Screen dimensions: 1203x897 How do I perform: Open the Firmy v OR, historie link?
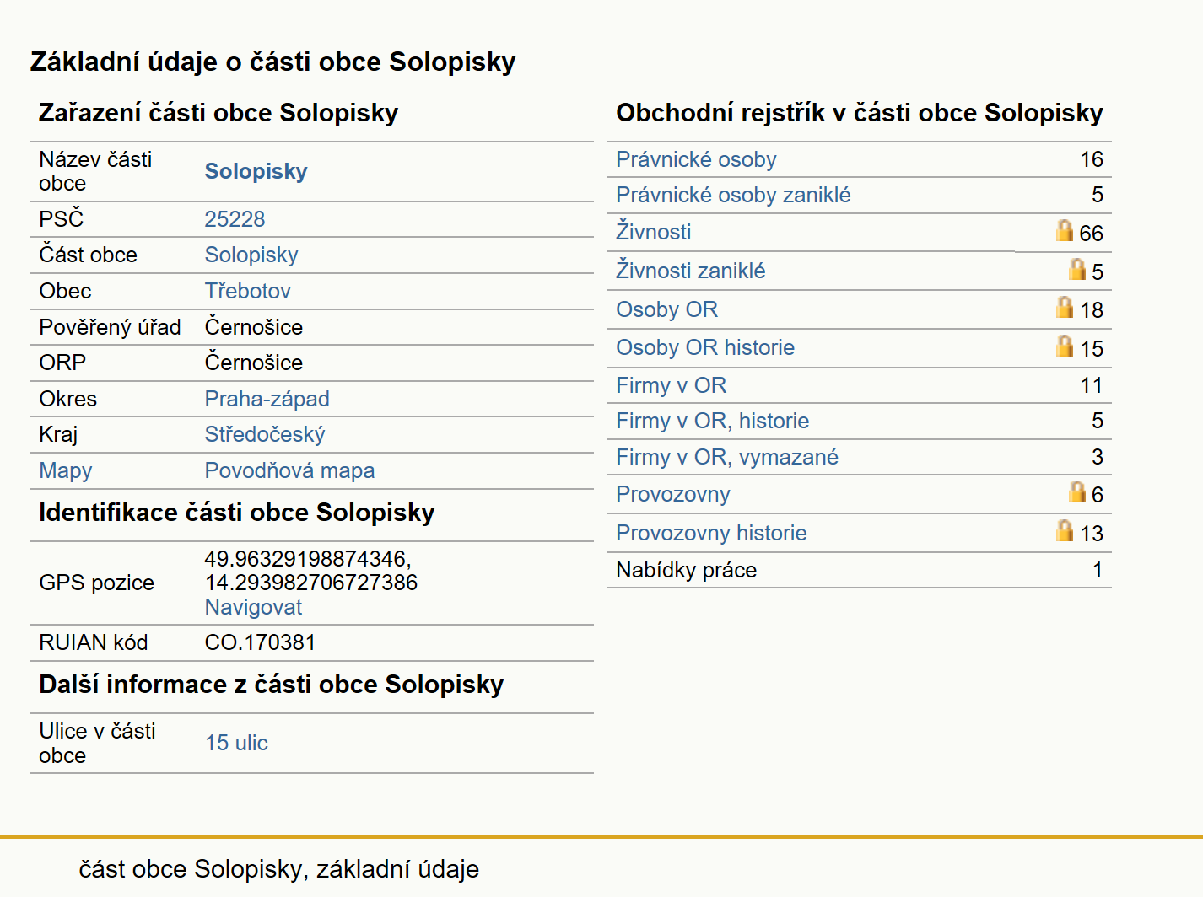point(712,421)
